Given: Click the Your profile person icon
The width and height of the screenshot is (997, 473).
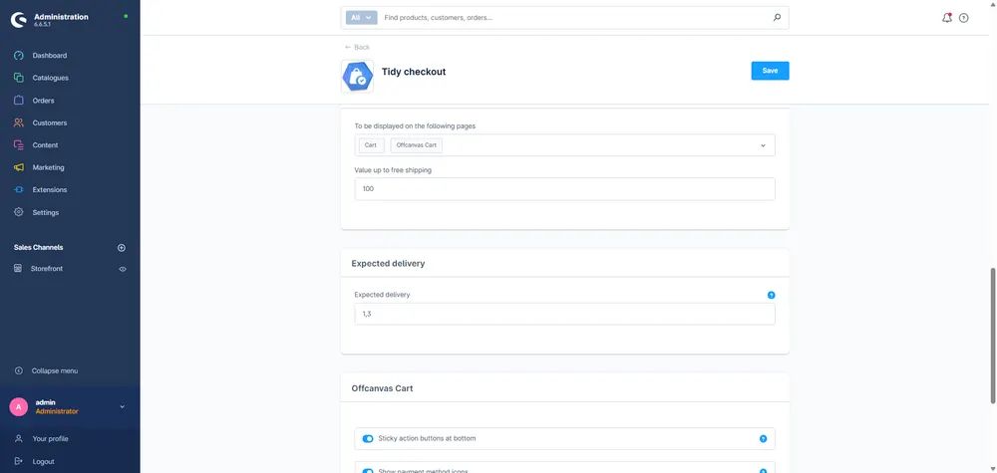Looking at the screenshot, I should coord(18,439).
